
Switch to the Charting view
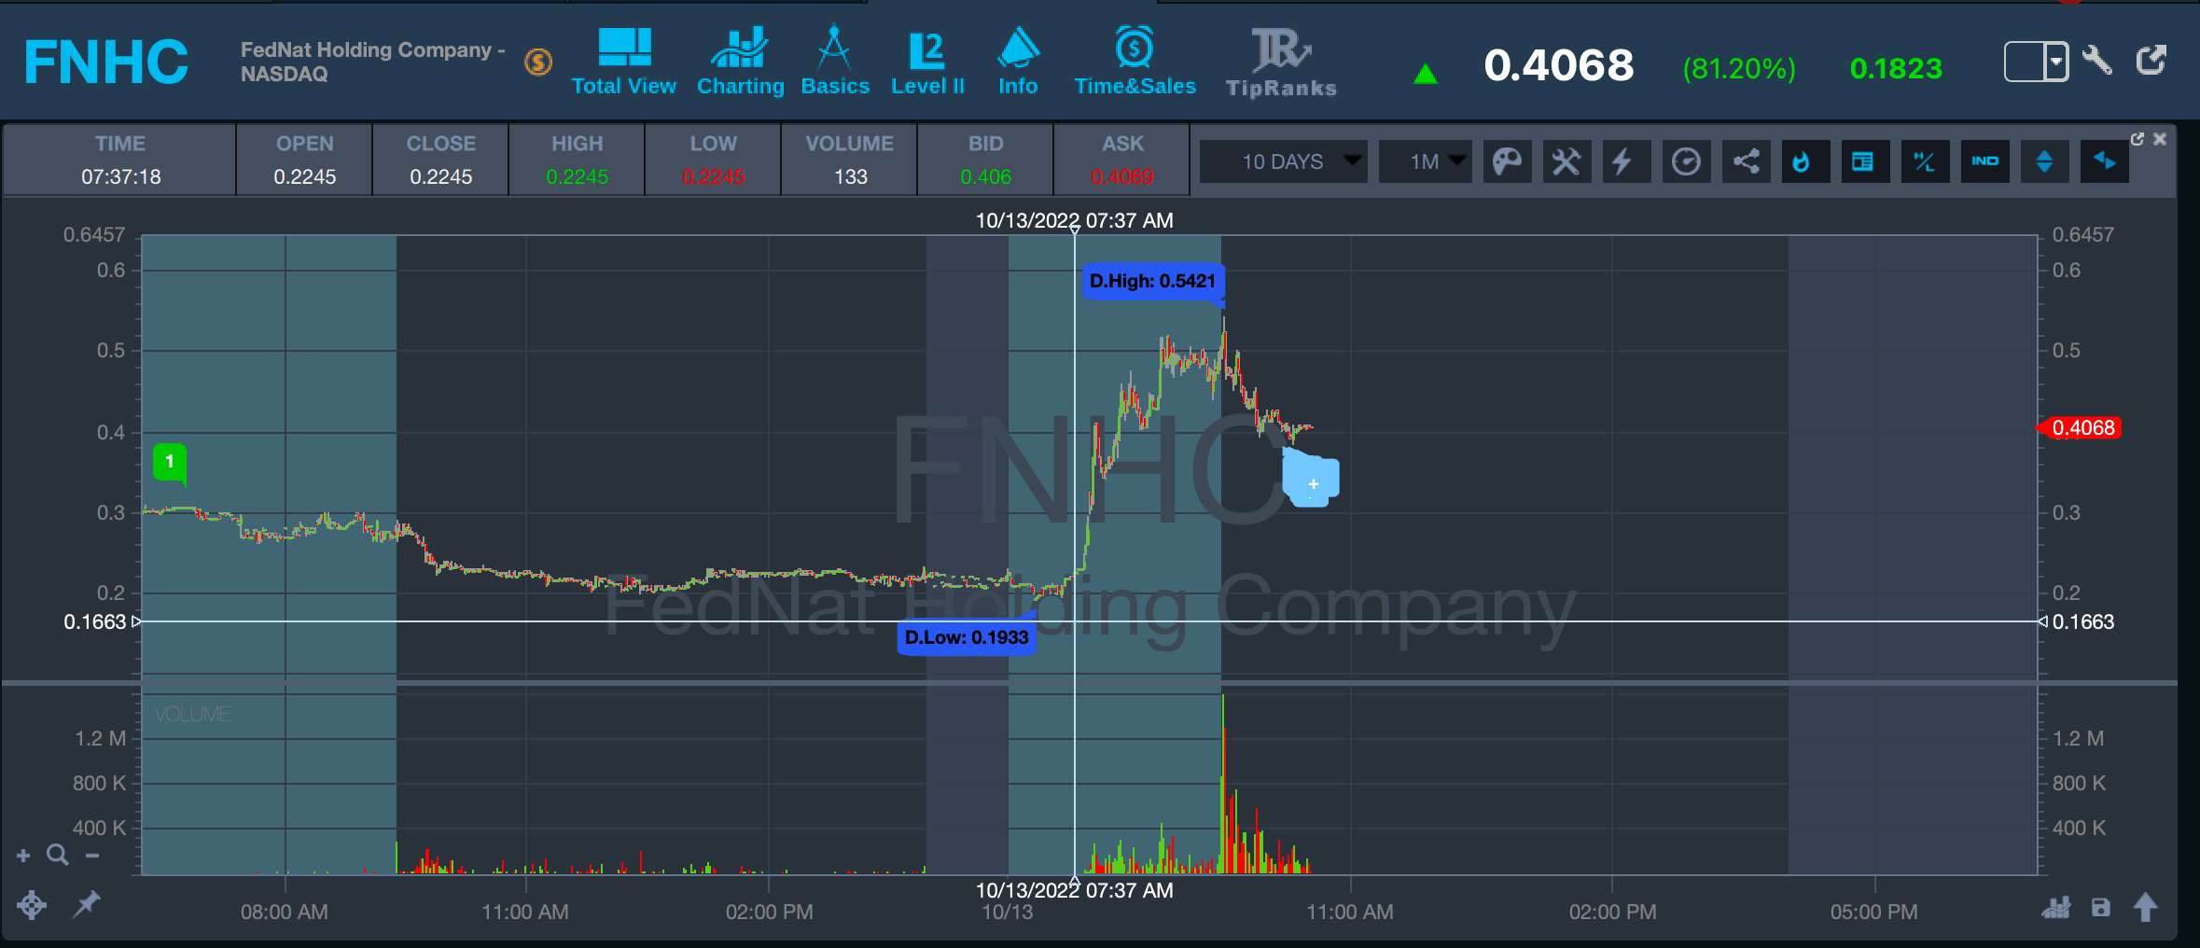(x=740, y=62)
